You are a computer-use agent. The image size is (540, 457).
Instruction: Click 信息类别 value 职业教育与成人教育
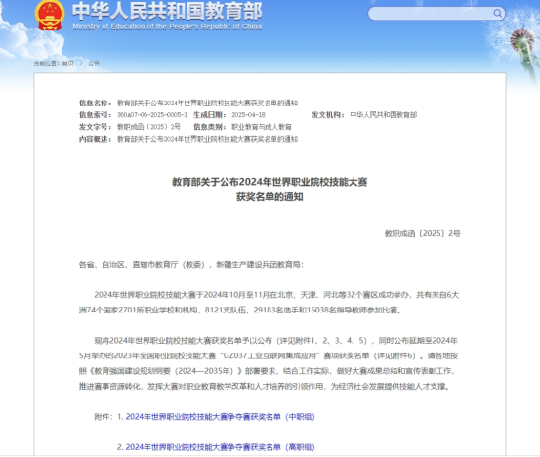[262, 127]
